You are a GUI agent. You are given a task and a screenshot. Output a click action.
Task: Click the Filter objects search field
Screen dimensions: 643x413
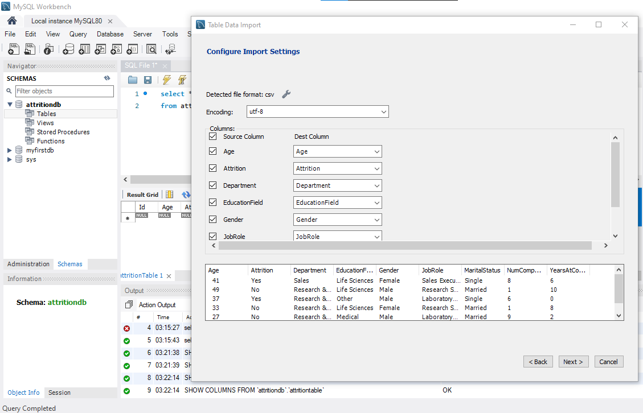pyautogui.click(x=64, y=91)
